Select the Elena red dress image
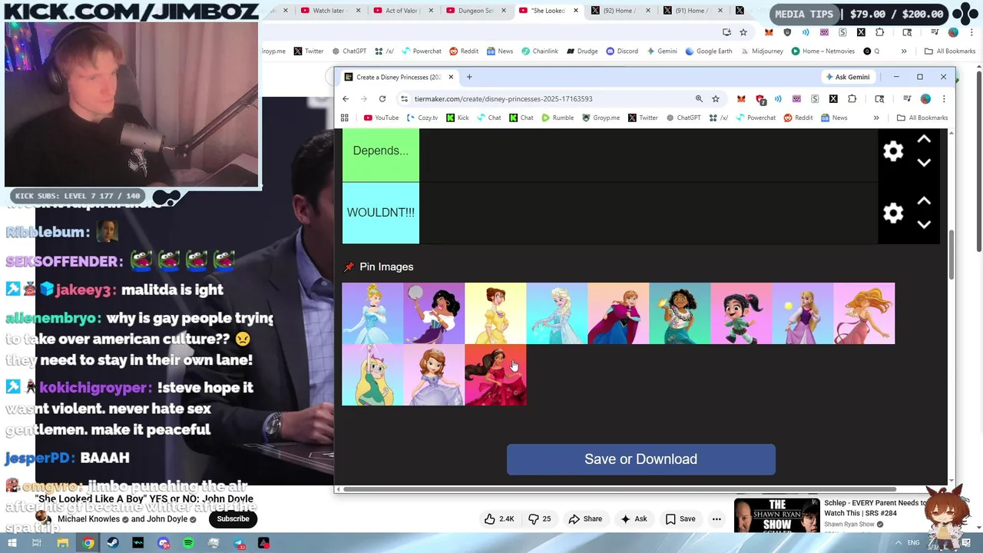The image size is (983, 553). [495, 375]
